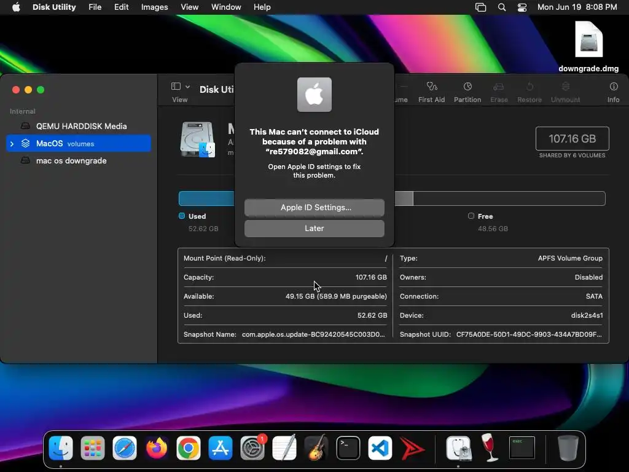Open the Trash from the Dock
Screen dimensions: 629x472
[x=568, y=448]
